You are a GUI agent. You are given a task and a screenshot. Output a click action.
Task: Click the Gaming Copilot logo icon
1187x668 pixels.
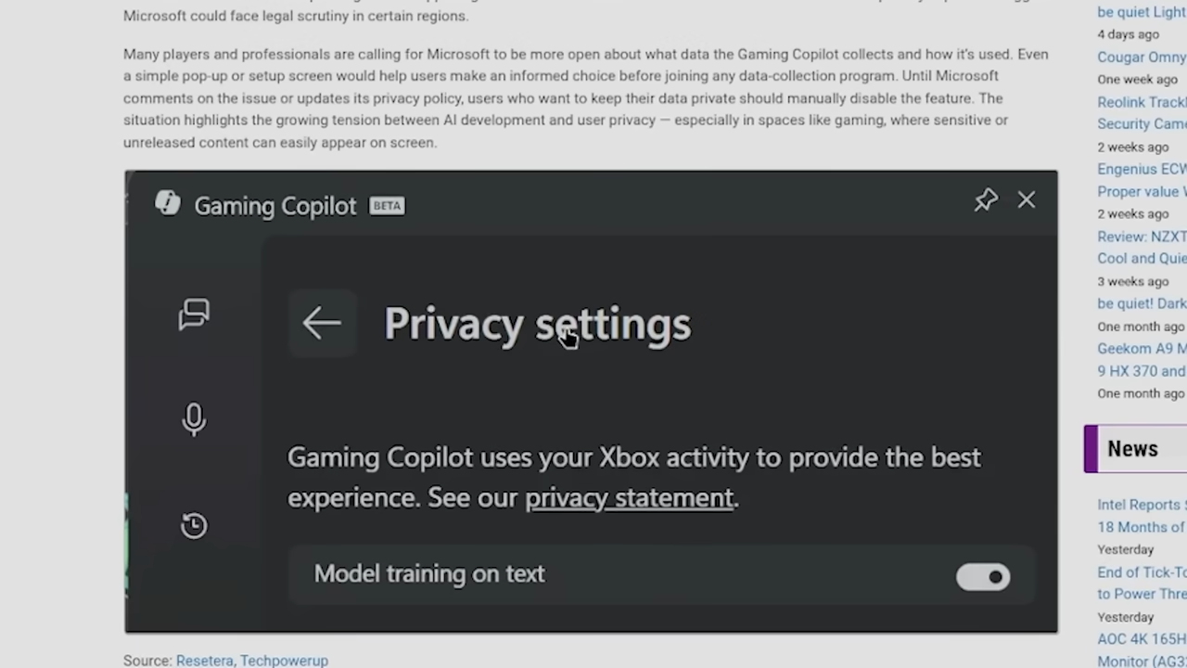[168, 203]
